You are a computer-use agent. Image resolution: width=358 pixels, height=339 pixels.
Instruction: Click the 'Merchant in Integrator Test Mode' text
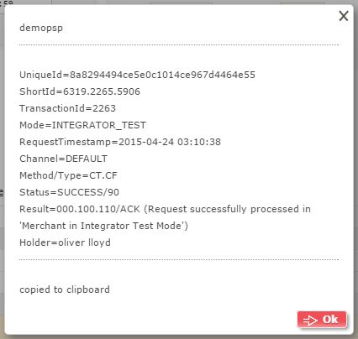point(103,226)
